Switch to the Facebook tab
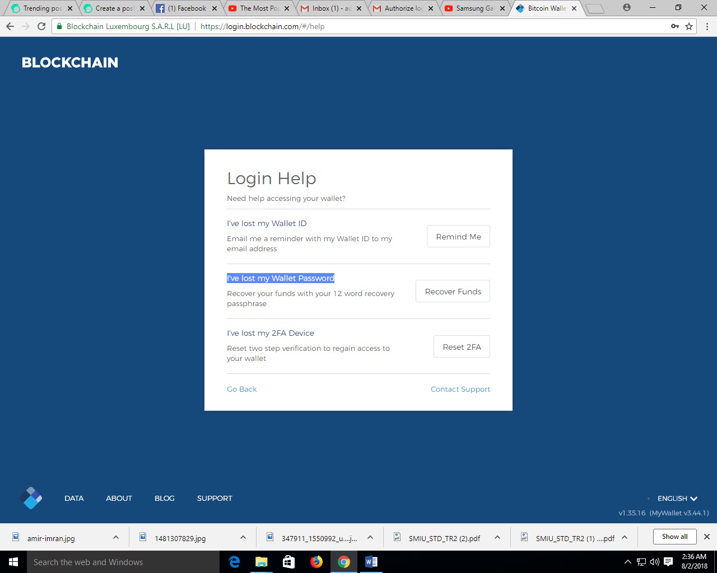 tap(186, 8)
